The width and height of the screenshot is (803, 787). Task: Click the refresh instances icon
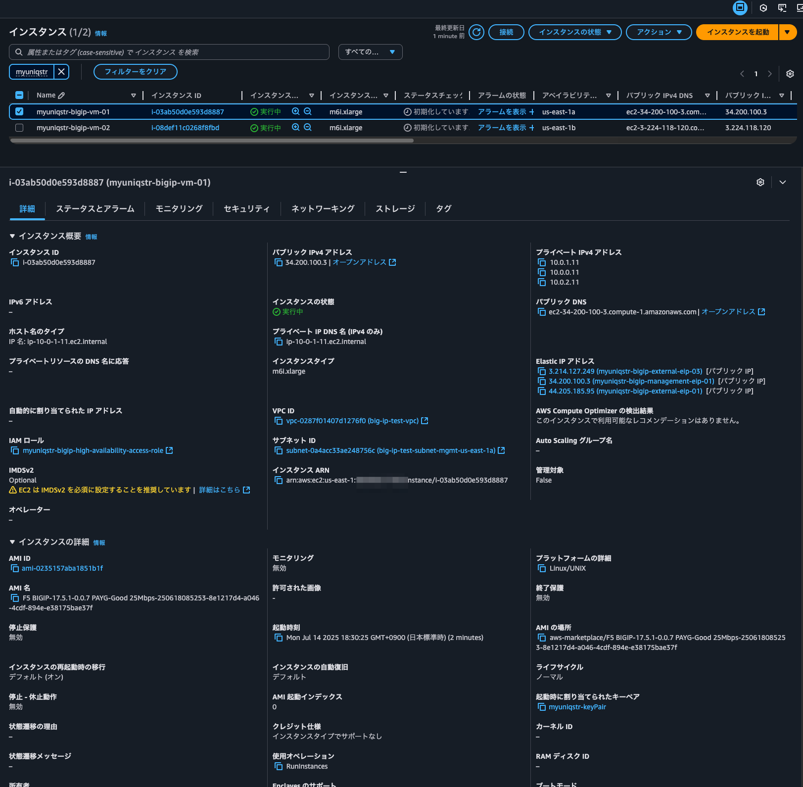click(476, 32)
